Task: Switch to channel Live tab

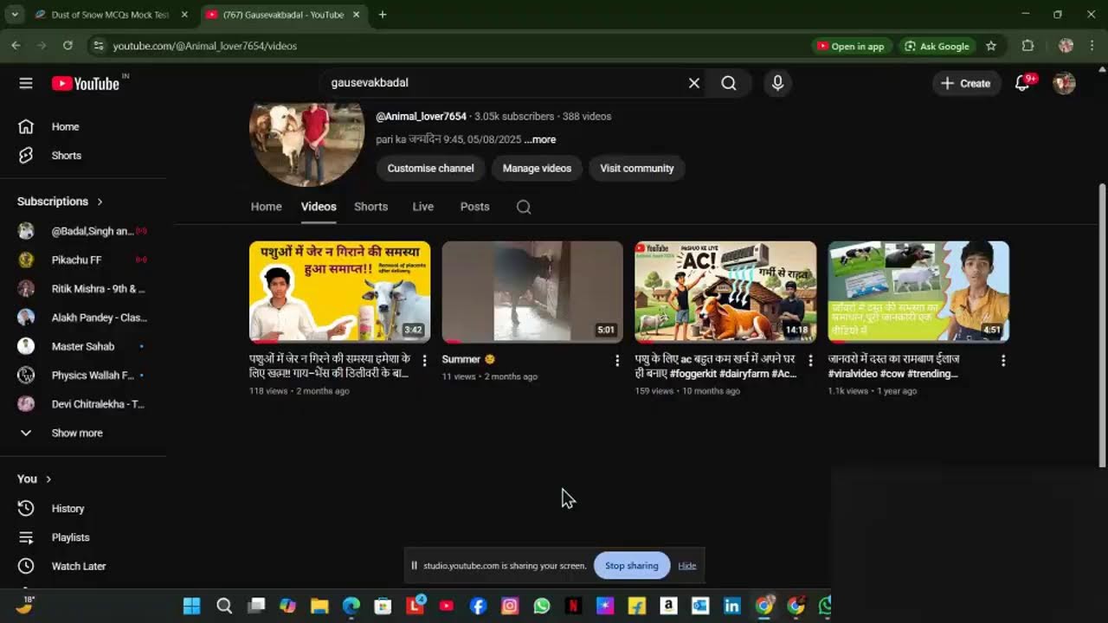Action: 422,207
